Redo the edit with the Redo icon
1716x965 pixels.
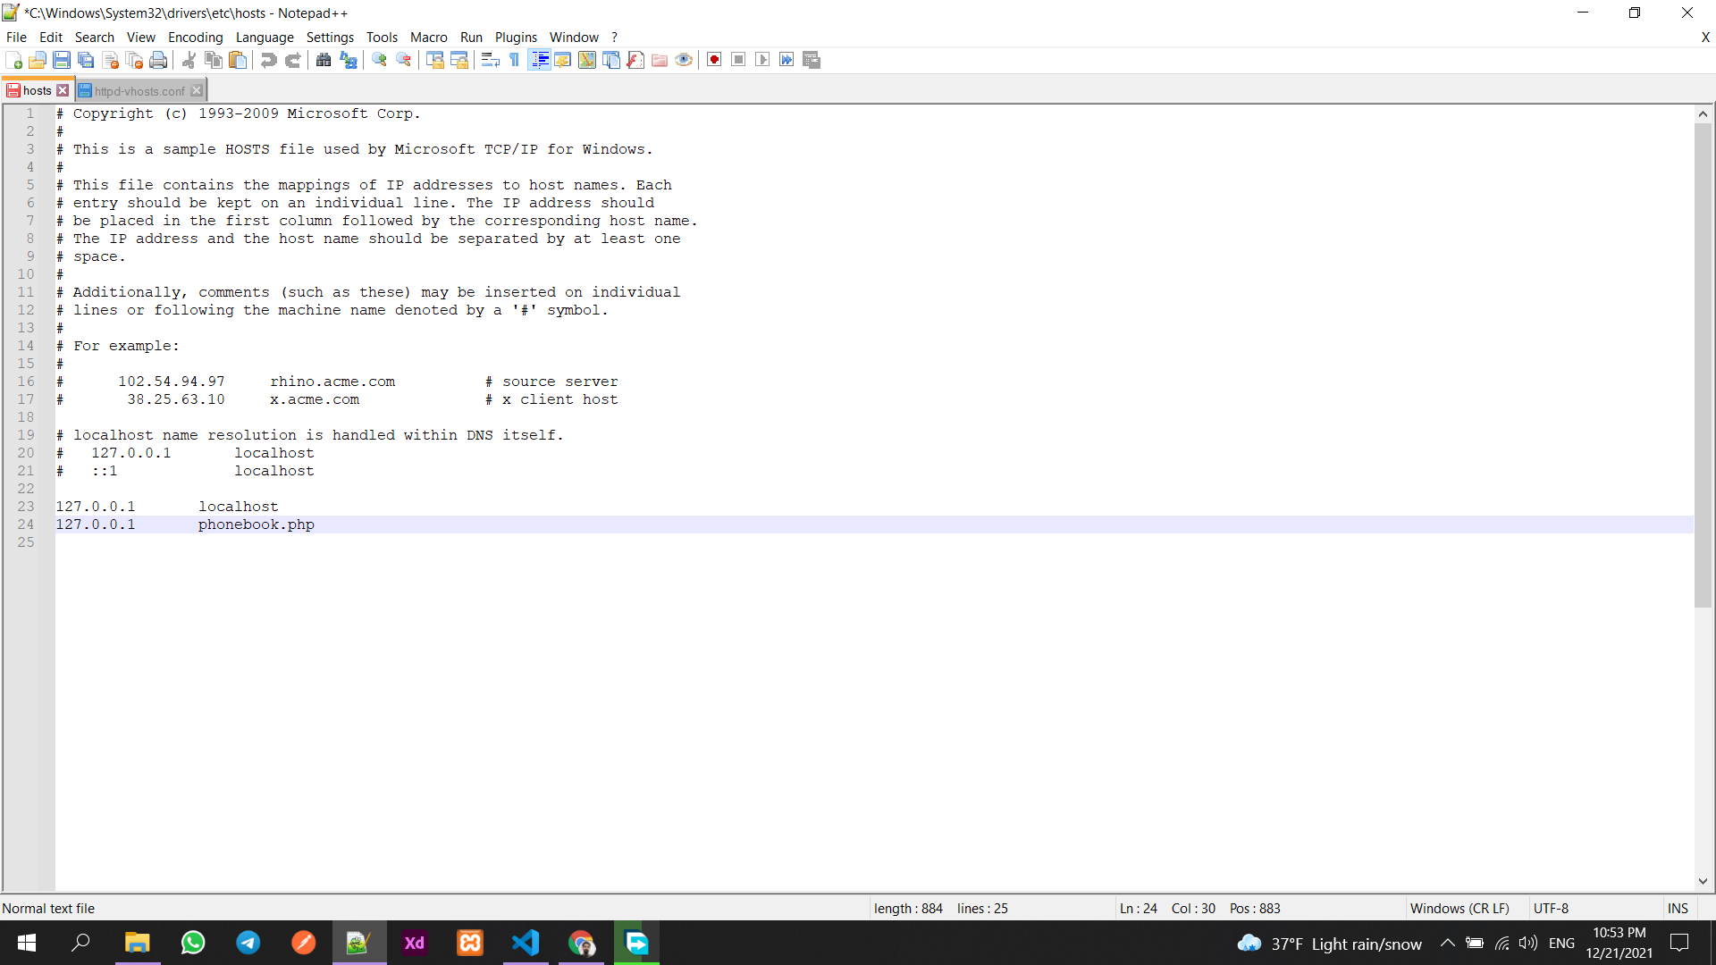[x=292, y=60]
